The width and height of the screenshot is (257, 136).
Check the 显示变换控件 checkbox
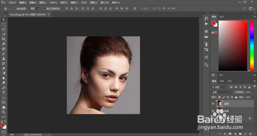click(44, 8)
